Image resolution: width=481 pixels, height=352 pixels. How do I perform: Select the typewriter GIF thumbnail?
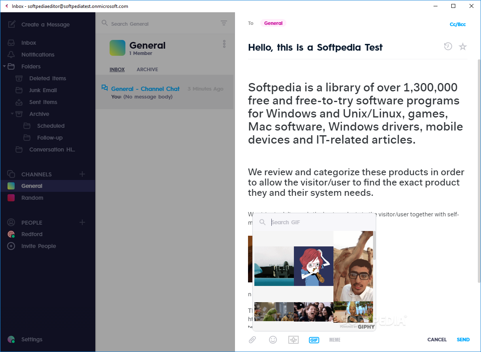click(274, 266)
